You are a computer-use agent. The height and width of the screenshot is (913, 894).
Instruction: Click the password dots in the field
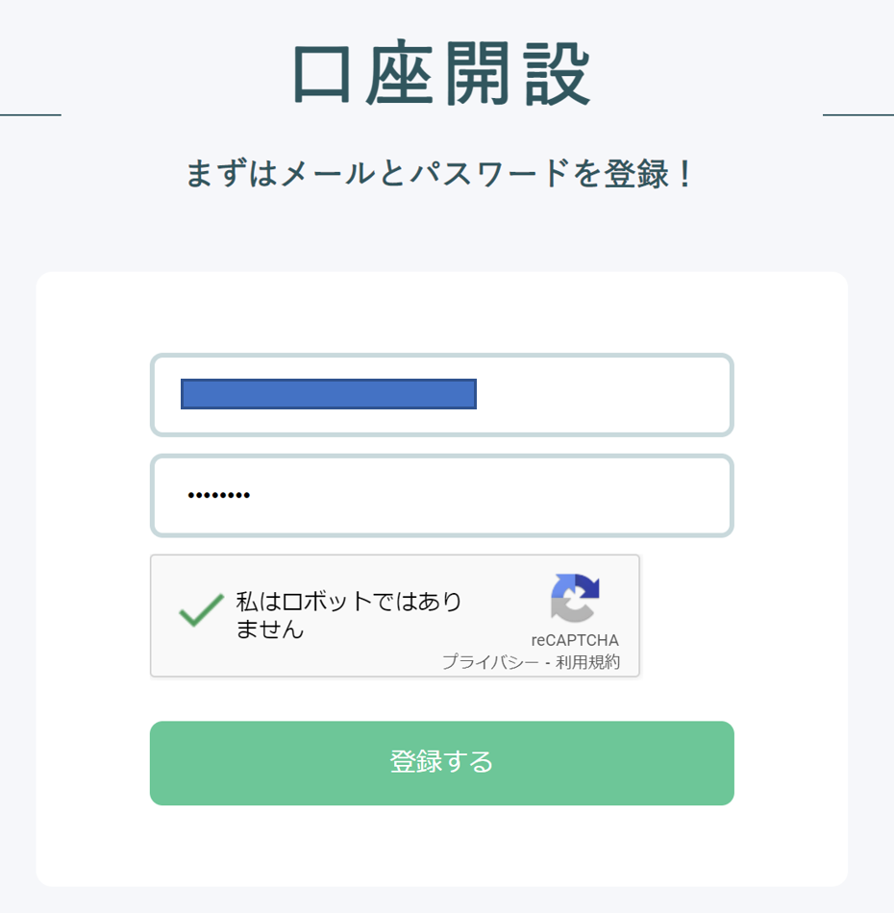(219, 496)
